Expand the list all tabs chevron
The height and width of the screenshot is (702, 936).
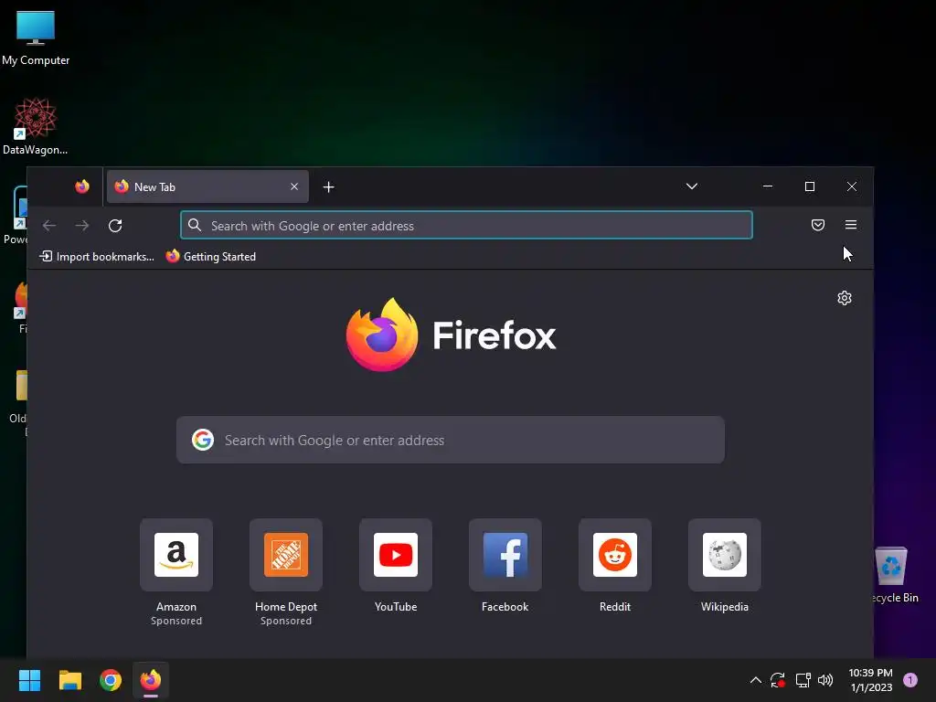click(x=692, y=186)
